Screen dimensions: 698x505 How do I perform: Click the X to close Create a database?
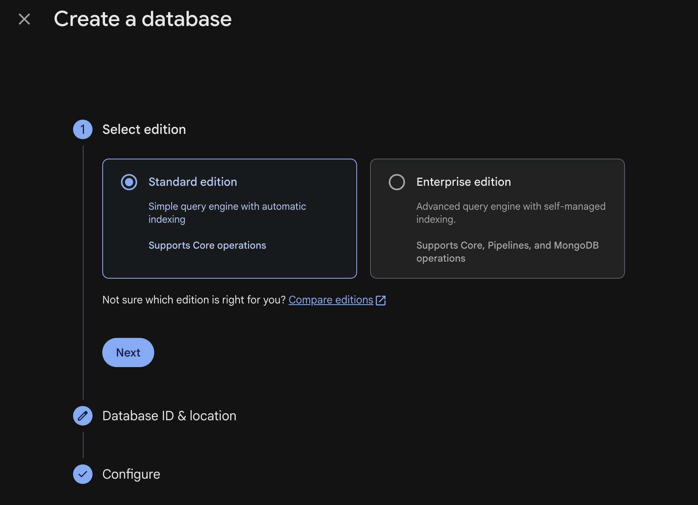tap(24, 19)
